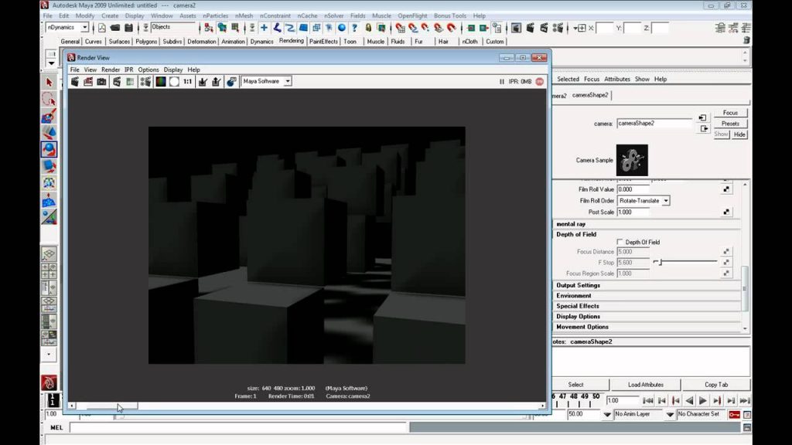Click the MEL command line field
Viewport: 792px width, 445px height.
[238, 428]
